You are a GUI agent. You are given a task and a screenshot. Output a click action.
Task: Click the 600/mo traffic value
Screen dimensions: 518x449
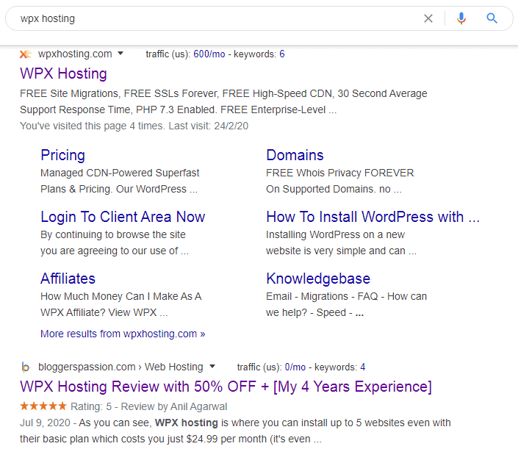pos(209,54)
